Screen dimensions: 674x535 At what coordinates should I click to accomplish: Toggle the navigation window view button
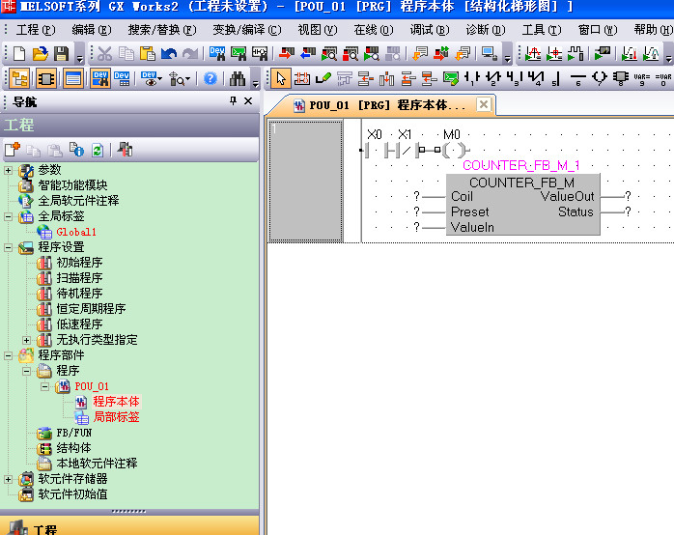tap(18, 78)
